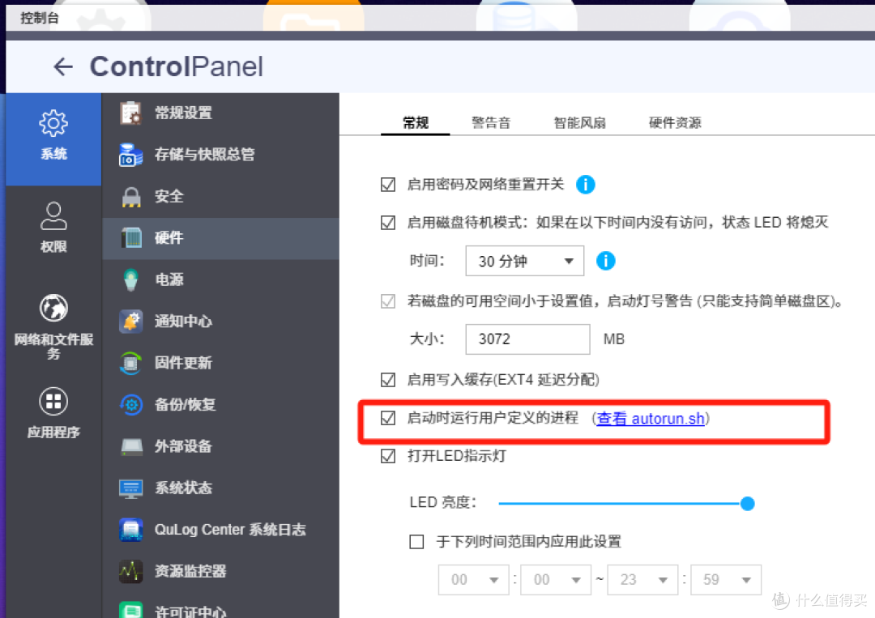Click the 控制台 window title
875x618 pixels.
[x=40, y=18]
